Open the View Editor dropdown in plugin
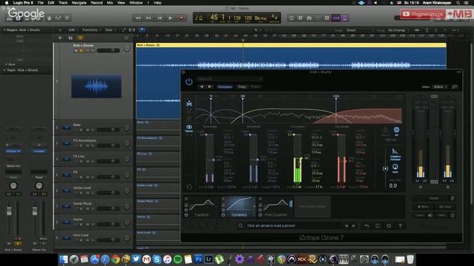Viewport: 474px width, 266px height. click(440, 87)
